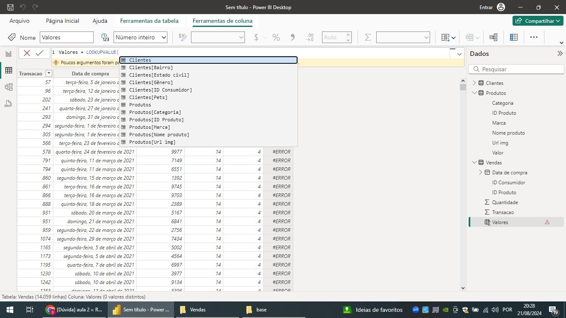Collapse the ribbon with the chevron
This screenshot has height=318, width=566.
[x=561, y=42]
